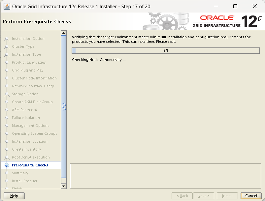Select the Management Options step
Screen dimensions: 265x201
[x=30, y=126]
